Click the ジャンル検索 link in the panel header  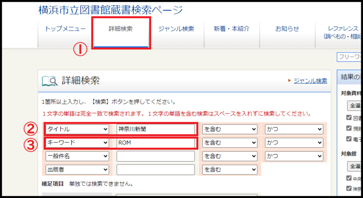tap(310, 81)
